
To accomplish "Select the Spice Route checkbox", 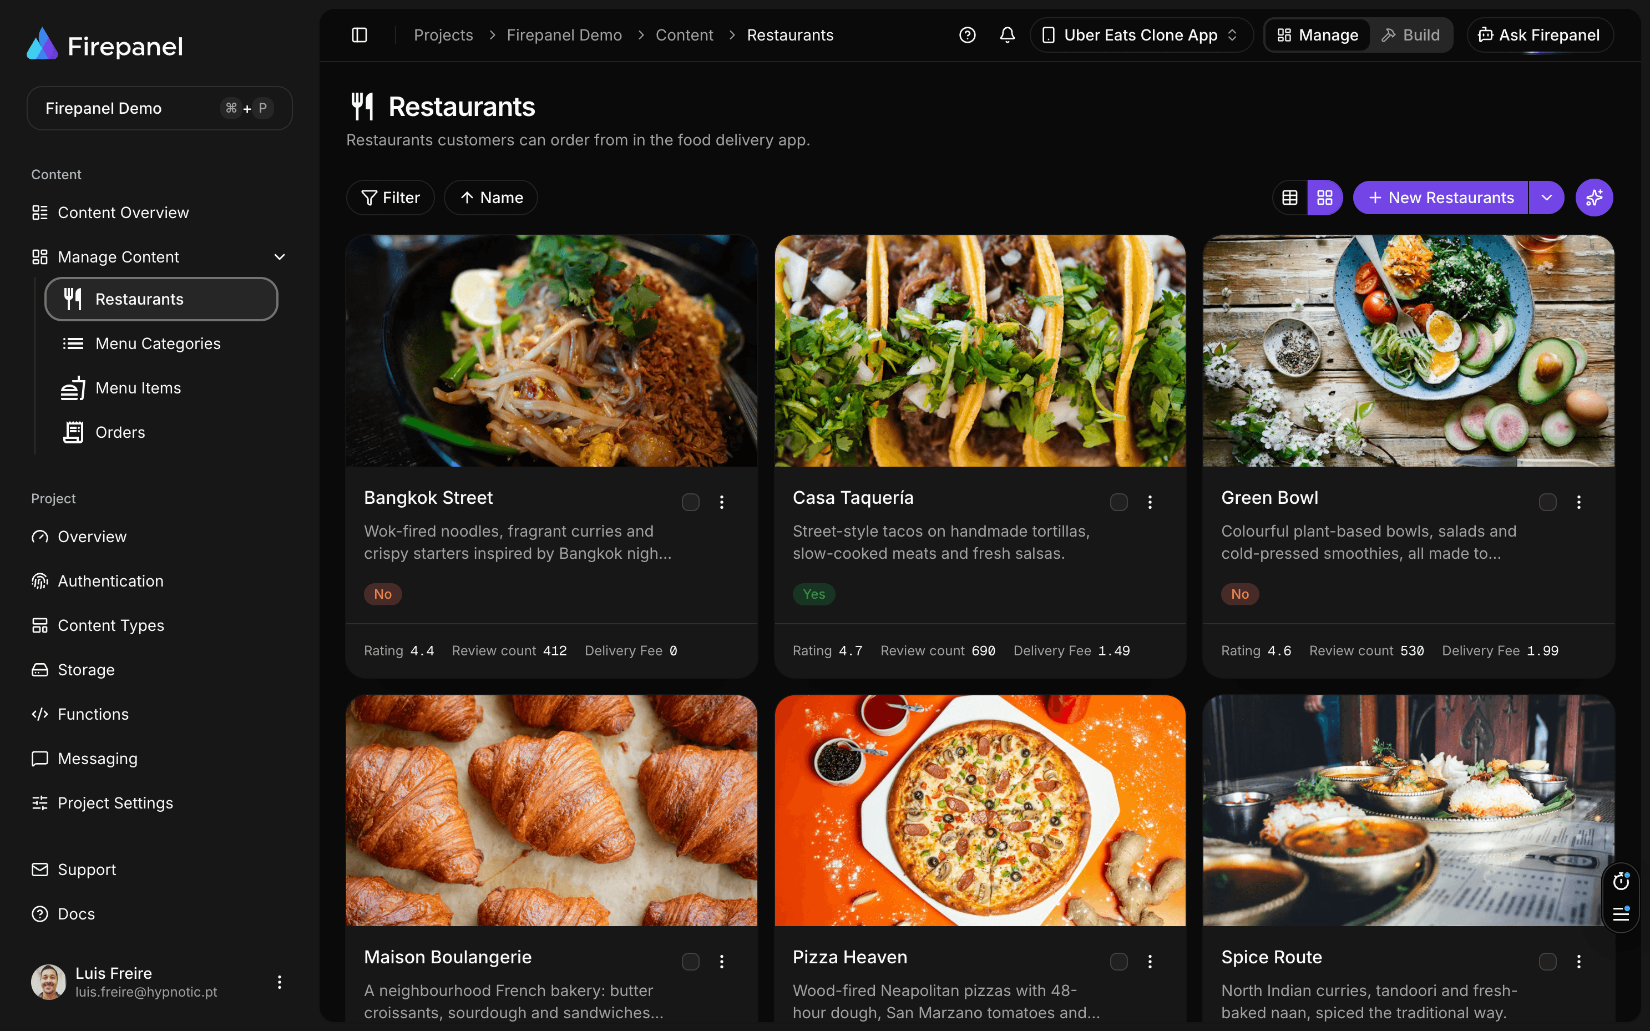I will pos(1548,962).
